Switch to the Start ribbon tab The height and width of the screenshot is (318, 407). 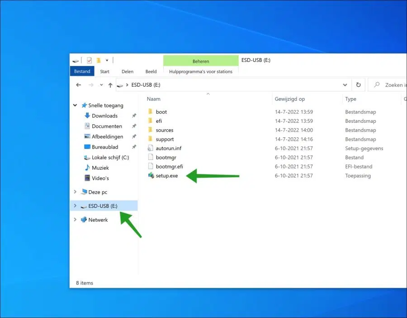[x=104, y=71]
